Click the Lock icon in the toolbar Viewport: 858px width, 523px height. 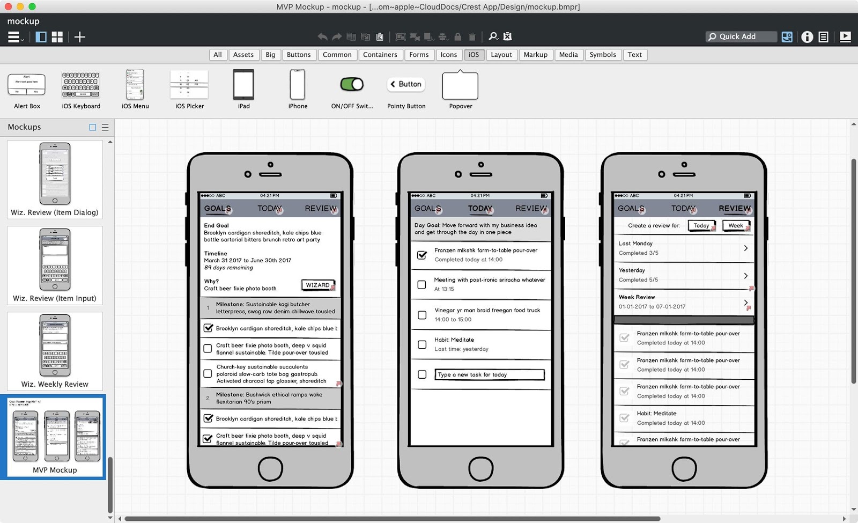pos(457,36)
